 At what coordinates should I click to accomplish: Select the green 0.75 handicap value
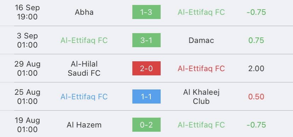(x=256, y=41)
